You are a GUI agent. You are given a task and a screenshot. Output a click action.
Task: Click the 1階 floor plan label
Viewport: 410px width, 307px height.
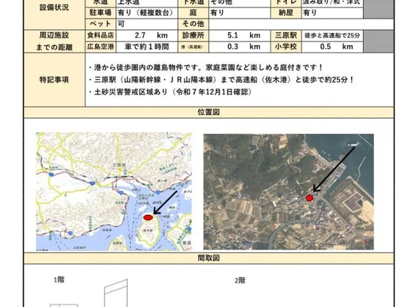59,280
